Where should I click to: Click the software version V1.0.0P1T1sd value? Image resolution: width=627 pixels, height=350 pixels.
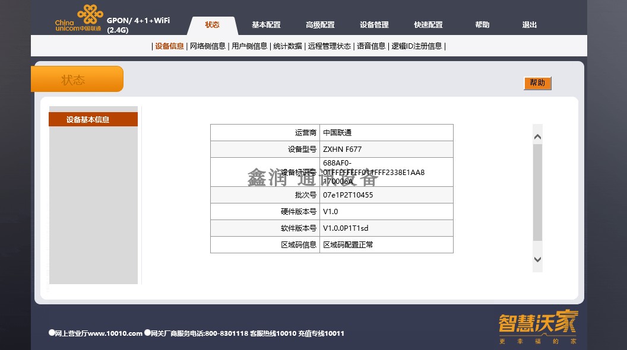click(x=346, y=228)
